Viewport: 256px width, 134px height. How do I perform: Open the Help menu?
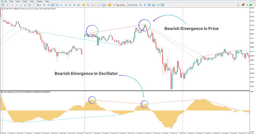coord(47,2)
